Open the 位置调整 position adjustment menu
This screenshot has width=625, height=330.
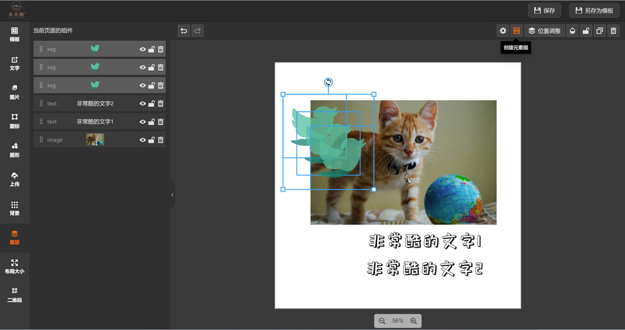pyautogui.click(x=544, y=30)
